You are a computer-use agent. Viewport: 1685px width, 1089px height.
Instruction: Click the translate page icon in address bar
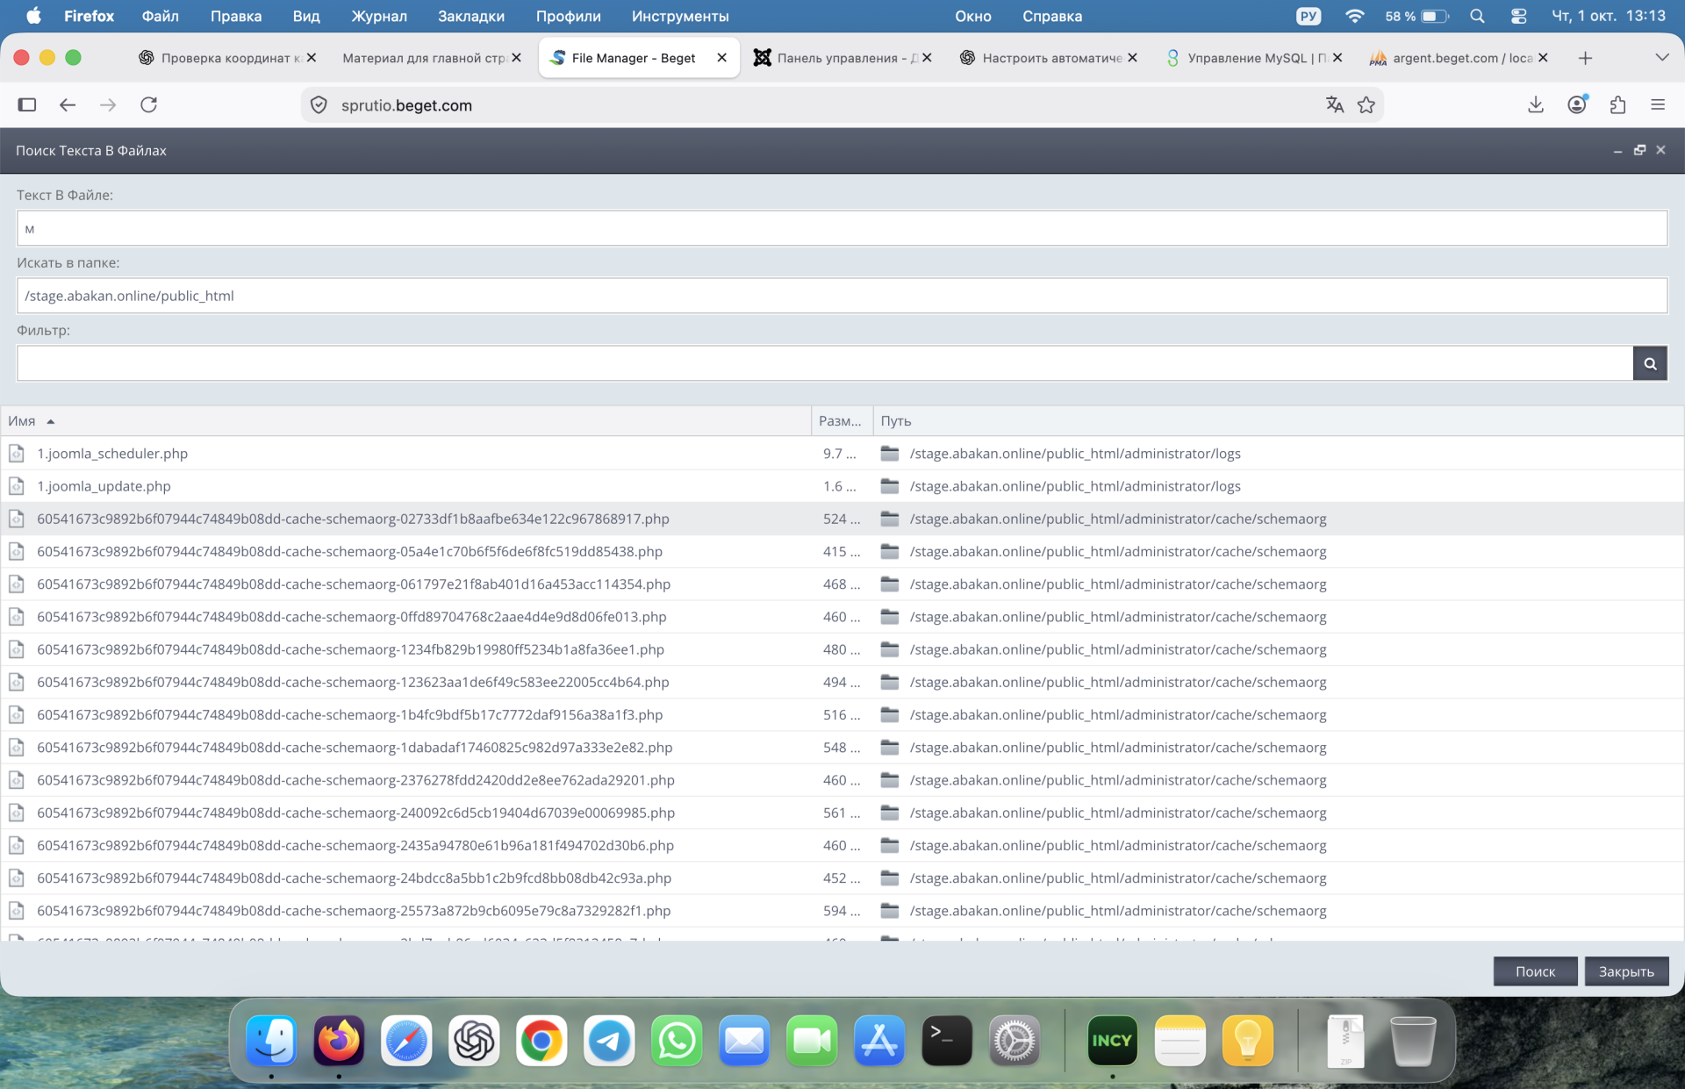pyautogui.click(x=1335, y=104)
